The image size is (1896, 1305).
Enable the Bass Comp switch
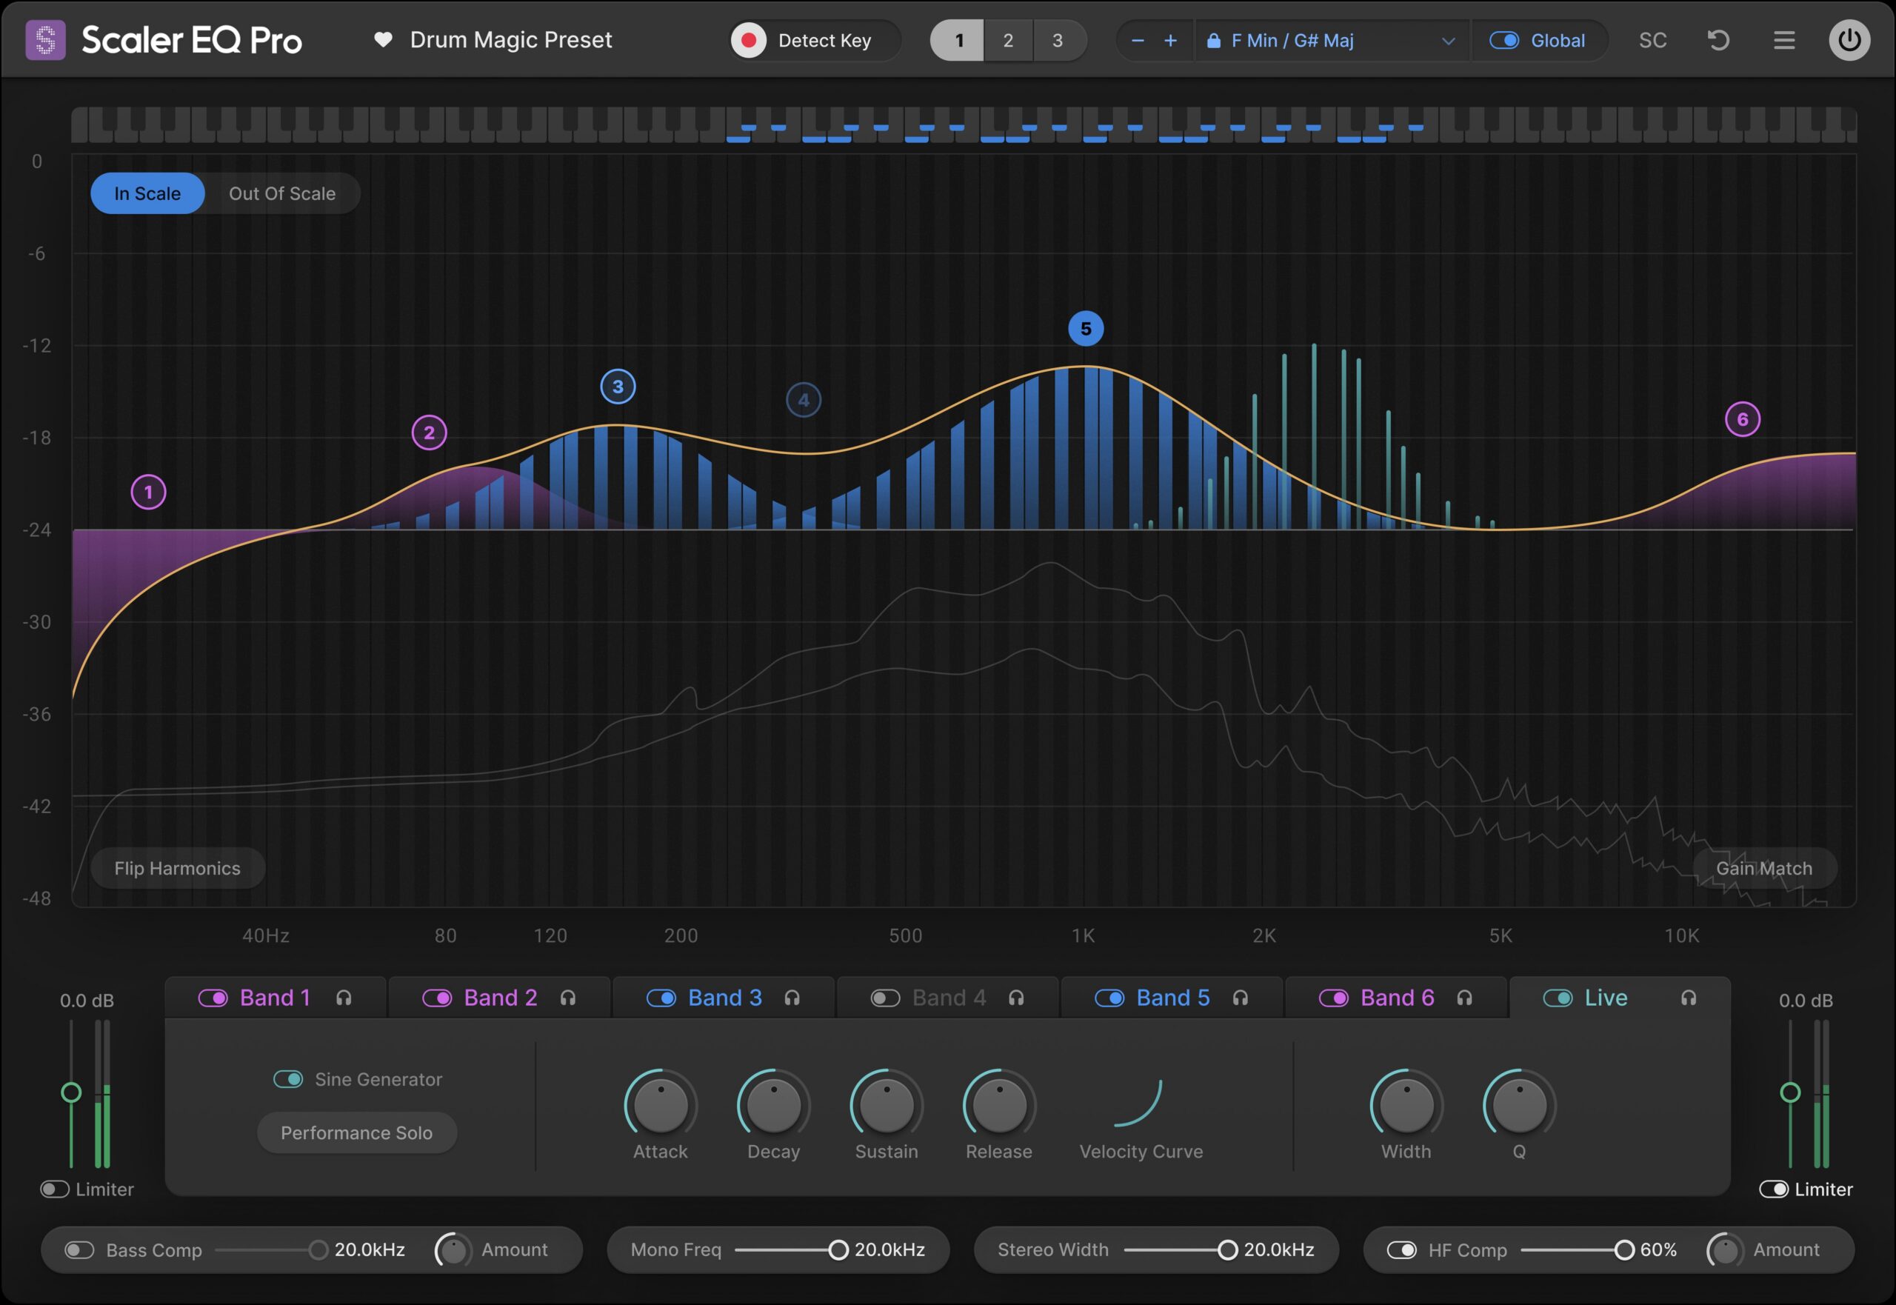point(79,1249)
